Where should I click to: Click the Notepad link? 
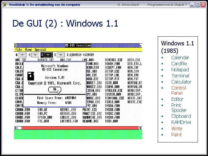(180, 70)
